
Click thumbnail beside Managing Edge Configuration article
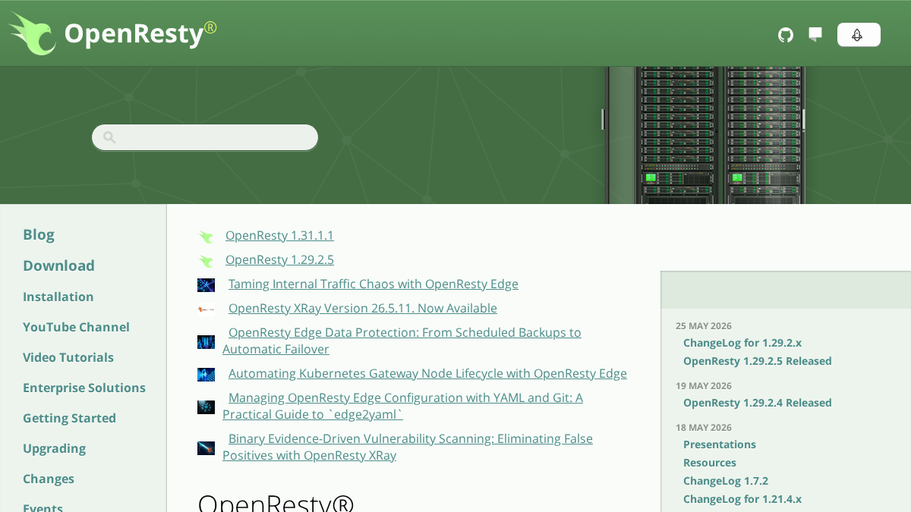click(x=206, y=407)
